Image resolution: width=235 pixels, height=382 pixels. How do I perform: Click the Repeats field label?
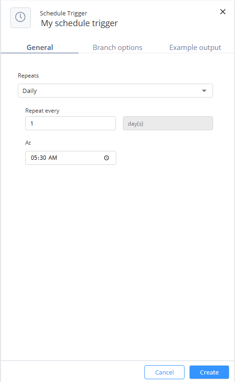[x=28, y=76]
